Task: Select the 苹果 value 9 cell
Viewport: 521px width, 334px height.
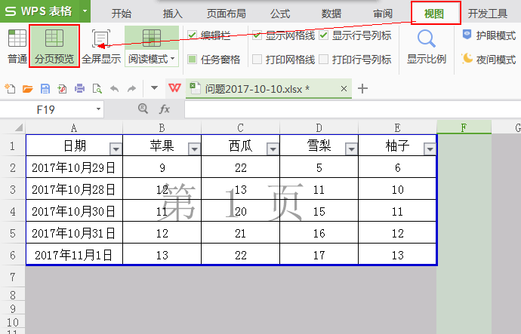Action: pos(162,167)
